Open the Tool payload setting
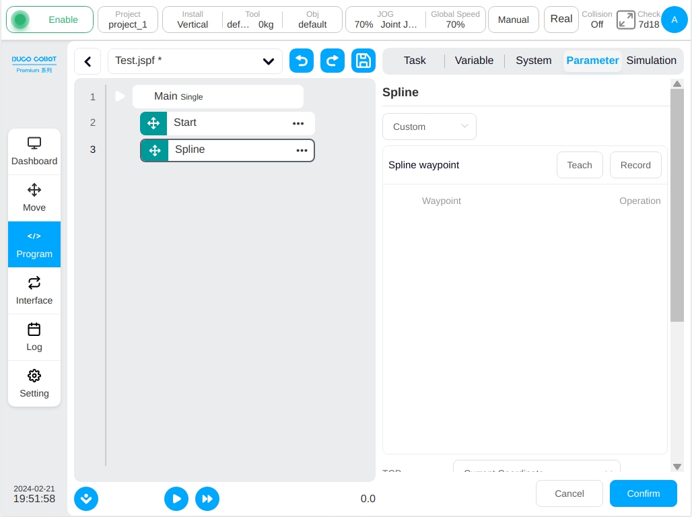Viewport: 692px width, 517px height. click(x=252, y=20)
